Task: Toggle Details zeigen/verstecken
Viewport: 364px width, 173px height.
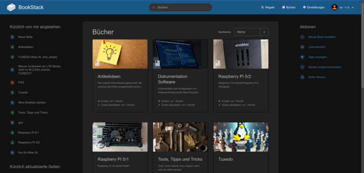Action: [x=324, y=67]
